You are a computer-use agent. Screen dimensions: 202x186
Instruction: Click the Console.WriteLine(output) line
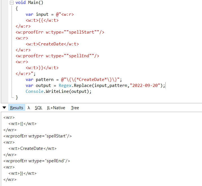pyautogui.click(x=58, y=91)
